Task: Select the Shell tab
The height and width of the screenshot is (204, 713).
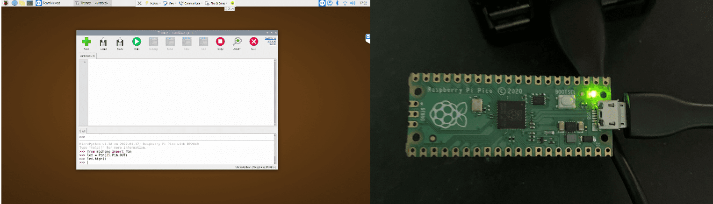Action: (x=82, y=131)
